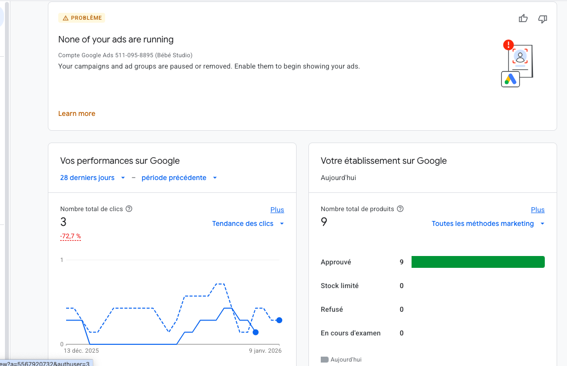Image resolution: width=567 pixels, height=366 pixels.
Task: Click the solid line's end point on chart
Action: coord(256,332)
